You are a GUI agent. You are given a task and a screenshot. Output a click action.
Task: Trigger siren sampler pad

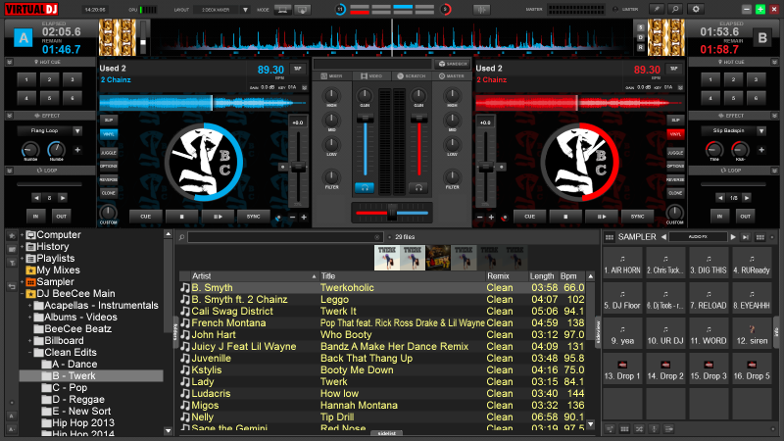tap(752, 334)
